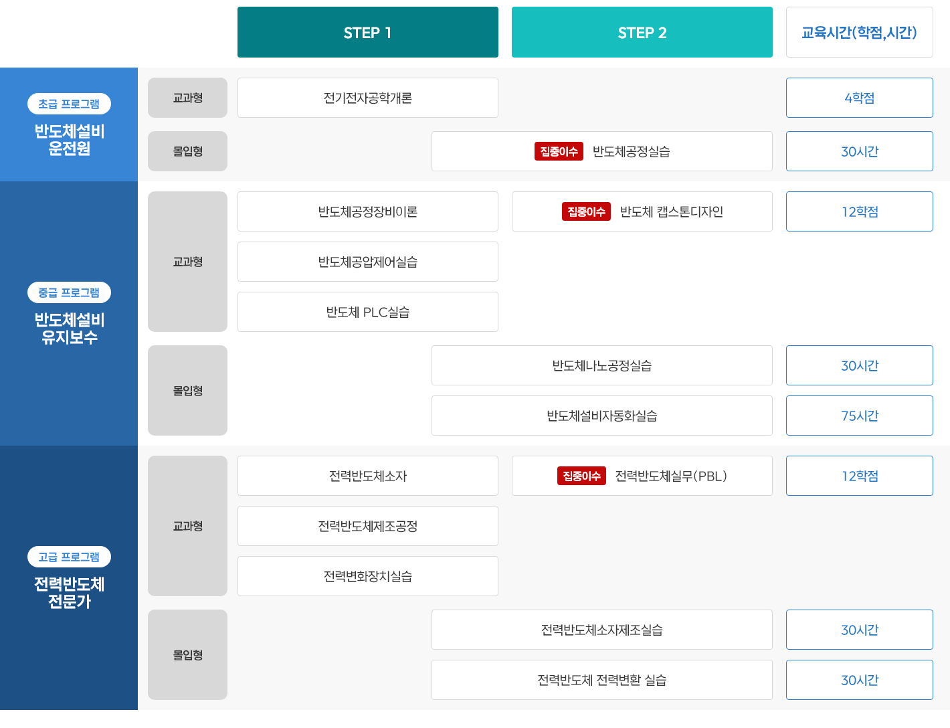Click the 중급 프로그램 badge
The height and width of the screenshot is (728, 950).
(69, 292)
